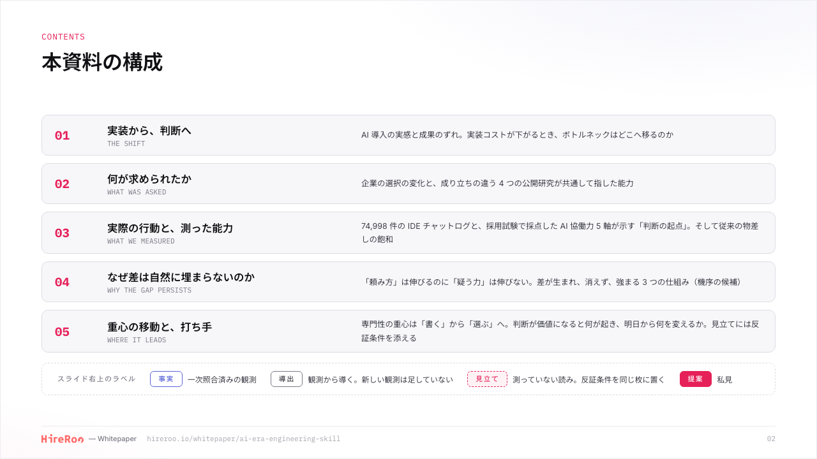This screenshot has height=459, width=817.
Task: Open section title なぜ差は自然に埋まらないのか
Action: [x=181, y=277]
